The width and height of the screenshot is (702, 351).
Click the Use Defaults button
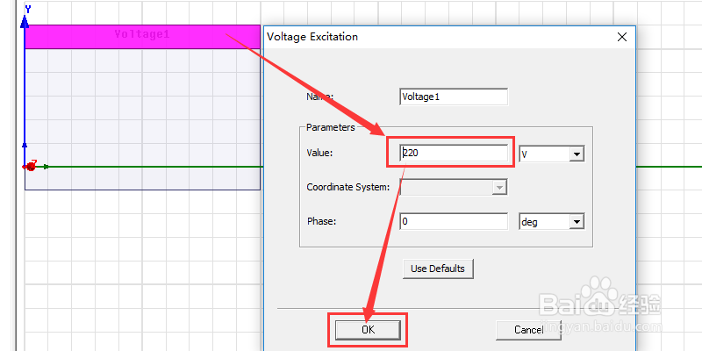click(x=438, y=269)
